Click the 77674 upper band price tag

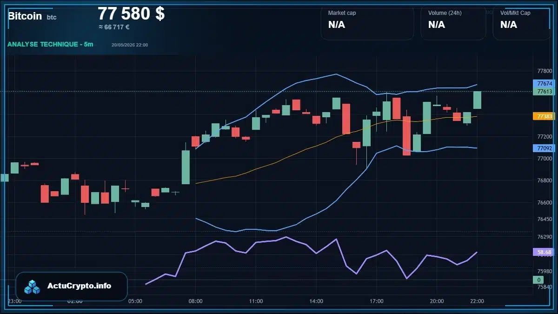(x=544, y=84)
